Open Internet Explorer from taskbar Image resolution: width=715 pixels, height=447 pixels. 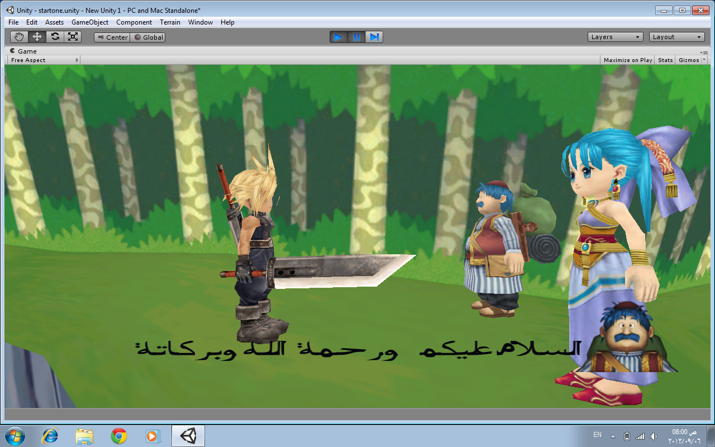click(x=51, y=436)
